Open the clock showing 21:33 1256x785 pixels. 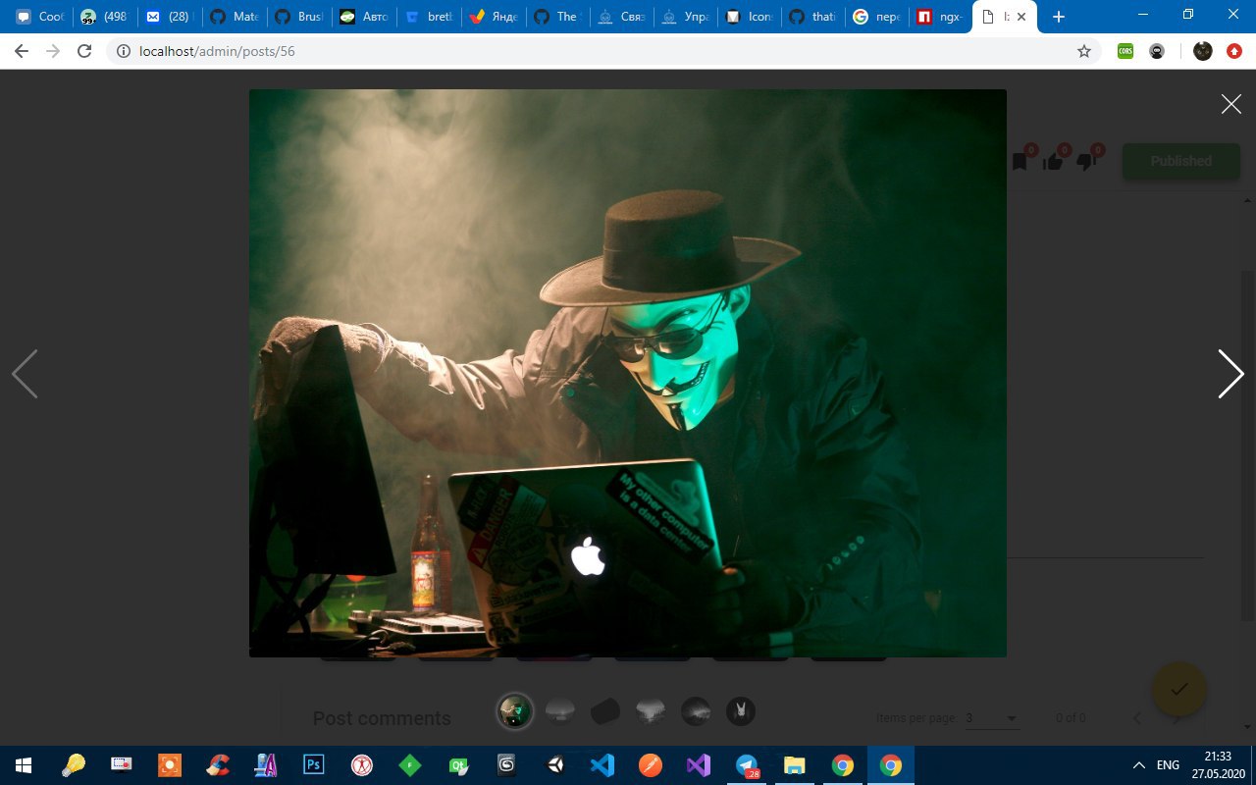[1217, 765]
